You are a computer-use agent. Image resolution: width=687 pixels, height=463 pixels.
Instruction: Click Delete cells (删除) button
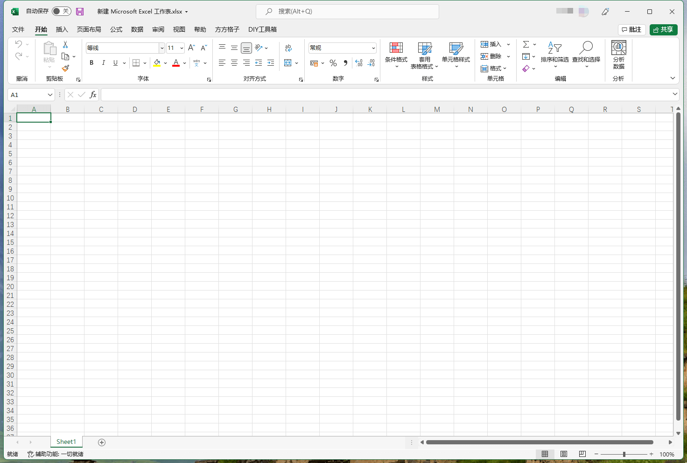pos(491,56)
